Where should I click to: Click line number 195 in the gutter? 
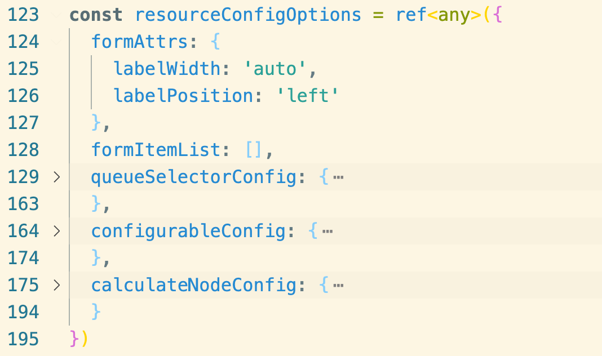pos(24,339)
